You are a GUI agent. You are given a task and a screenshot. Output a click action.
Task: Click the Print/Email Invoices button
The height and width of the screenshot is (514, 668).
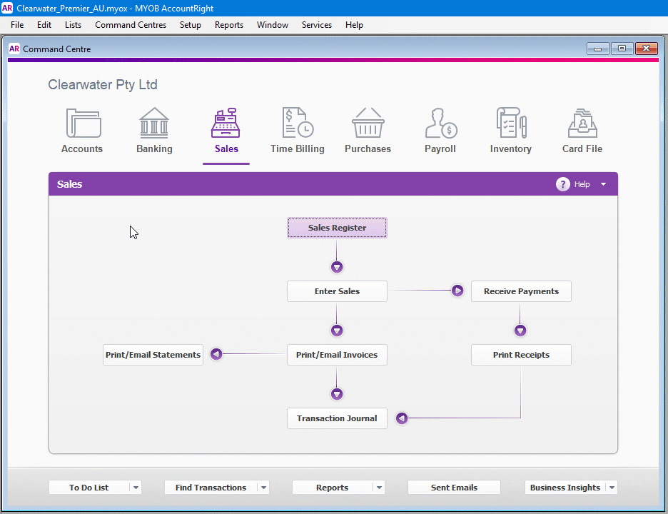pyautogui.click(x=337, y=355)
